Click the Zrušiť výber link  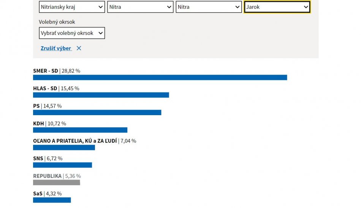[56, 48]
